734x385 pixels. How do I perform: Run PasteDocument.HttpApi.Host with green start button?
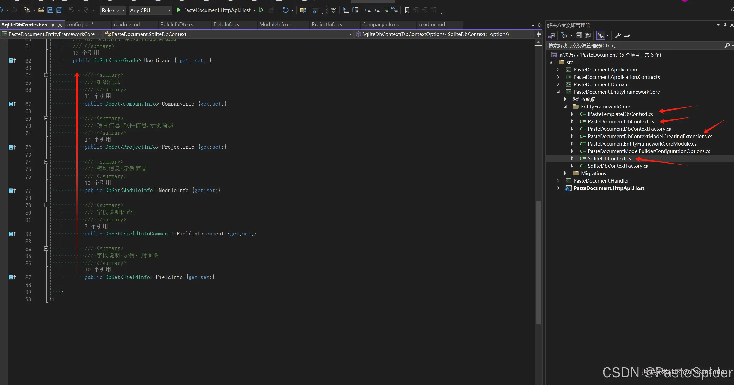coord(178,10)
